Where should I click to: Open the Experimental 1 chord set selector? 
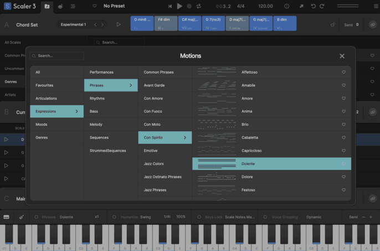(x=73, y=24)
